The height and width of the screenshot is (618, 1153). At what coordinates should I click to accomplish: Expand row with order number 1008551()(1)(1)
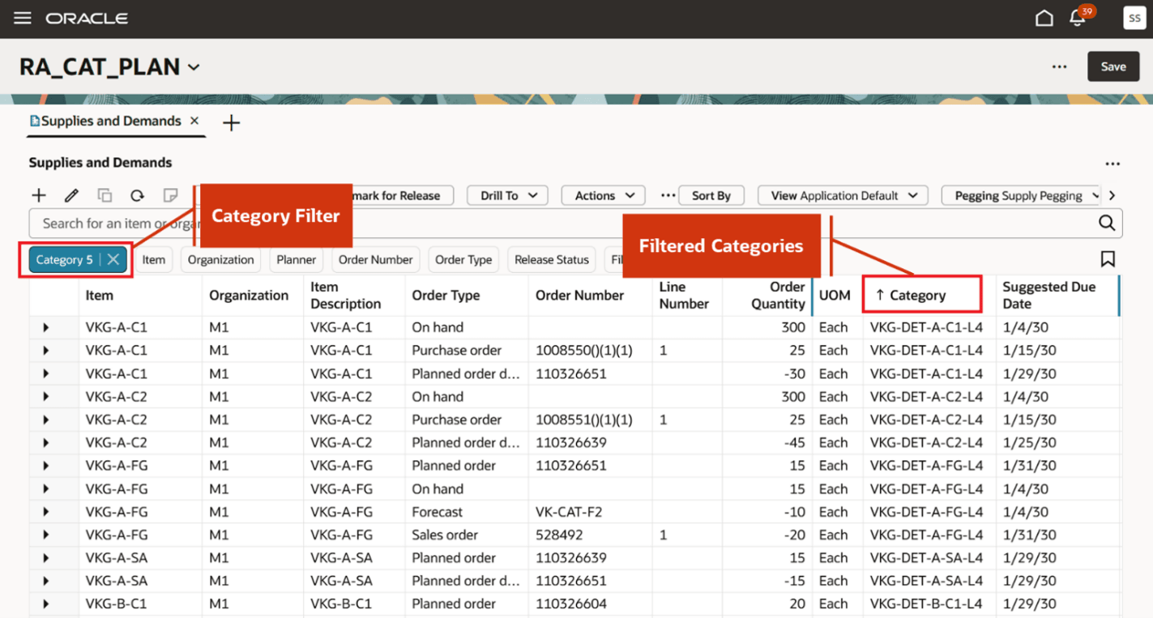pyautogui.click(x=45, y=420)
